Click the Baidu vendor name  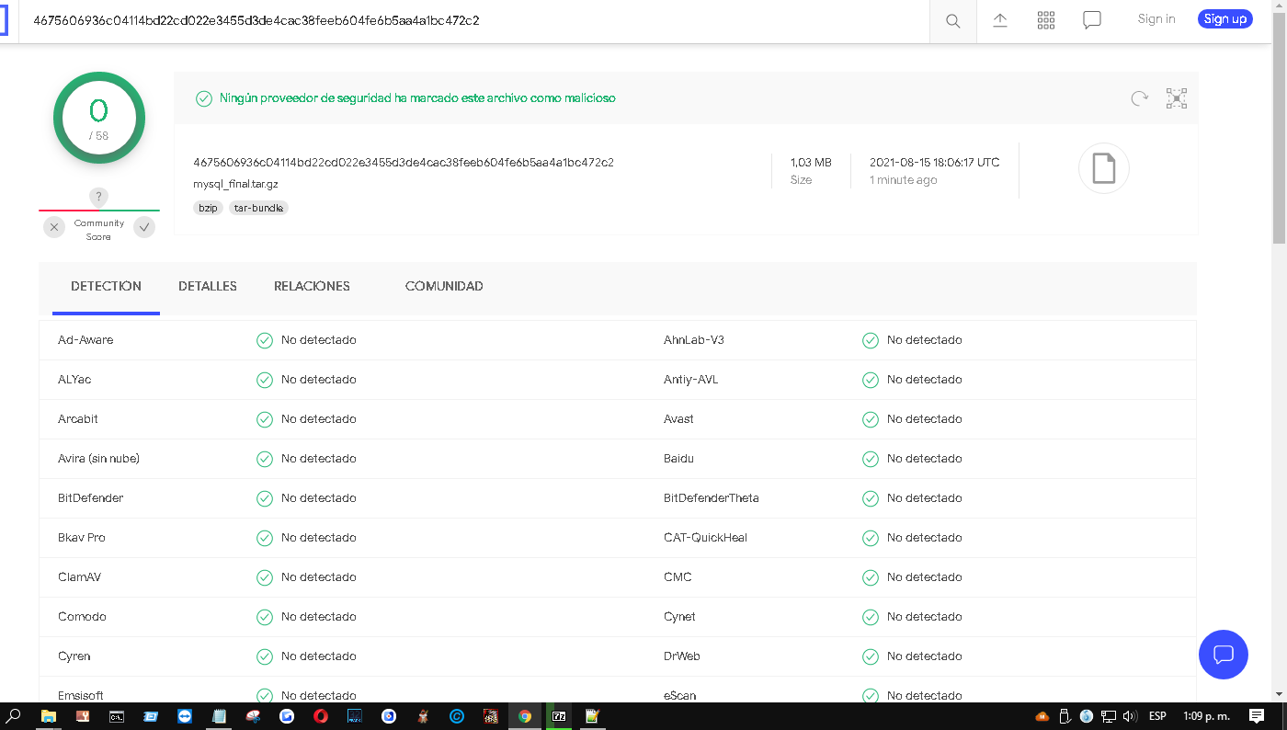pyautogui.click(x=678, y=459)
